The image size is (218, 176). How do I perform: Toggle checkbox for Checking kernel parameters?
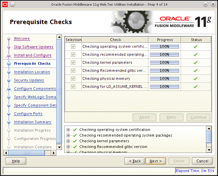coord(73,62)
